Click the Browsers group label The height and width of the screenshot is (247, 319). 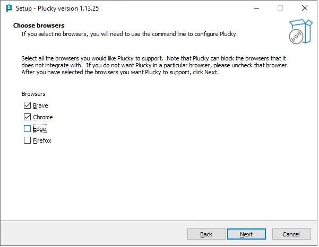[x=34, y=94]
